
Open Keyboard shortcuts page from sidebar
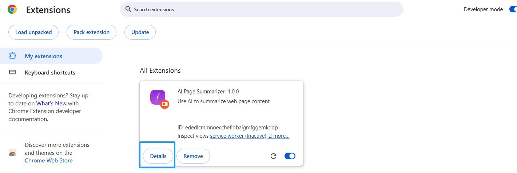tap(50, 72)
